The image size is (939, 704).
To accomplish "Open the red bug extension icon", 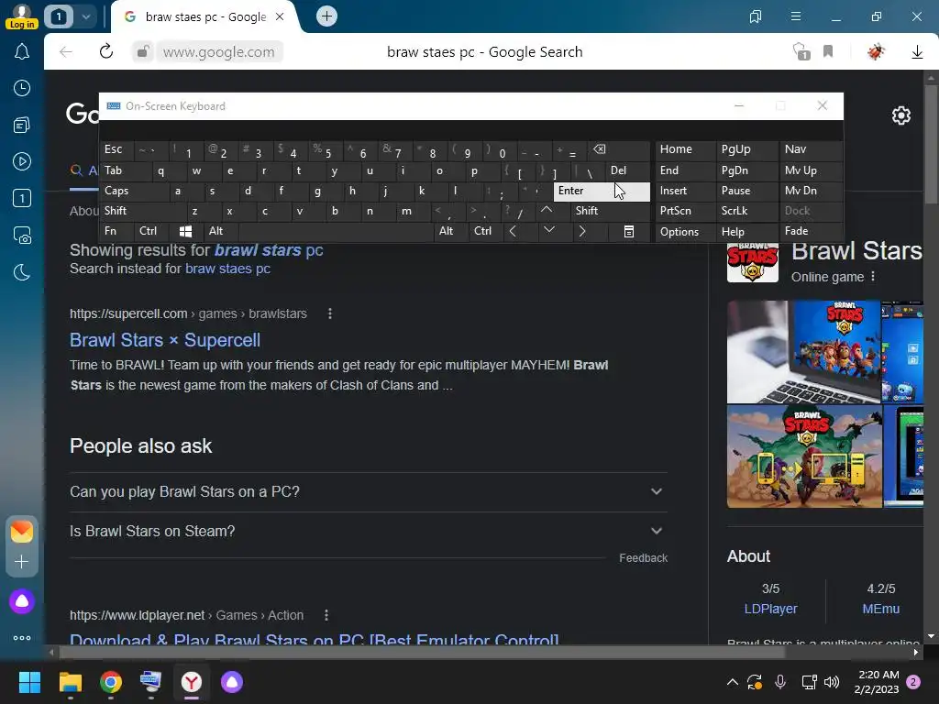I will [876, 51].
